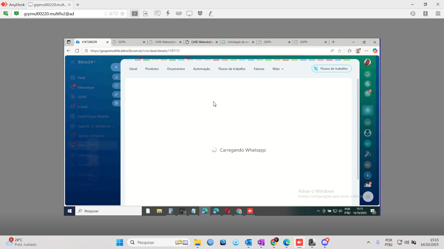Click the AnyDesk actions lightning bolt icon
This screenshot has width=444, height=249.
click(x=168, y=13)
